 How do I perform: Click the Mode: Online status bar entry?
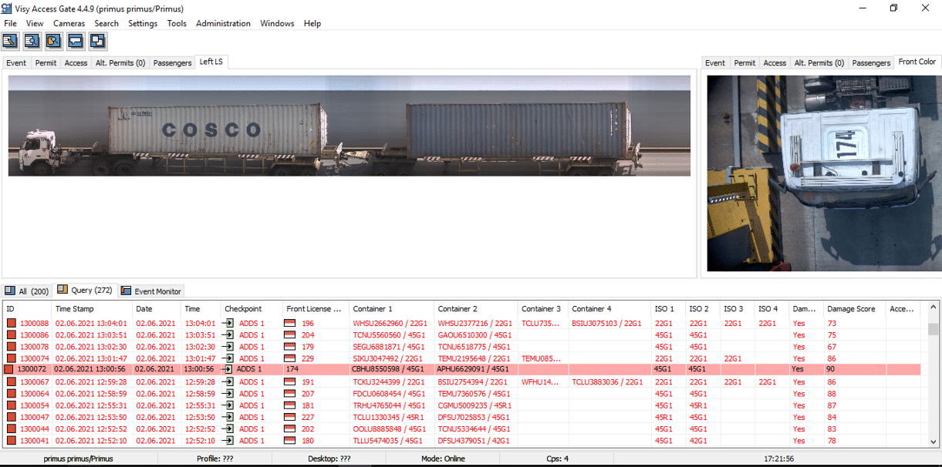click(443, 459)
